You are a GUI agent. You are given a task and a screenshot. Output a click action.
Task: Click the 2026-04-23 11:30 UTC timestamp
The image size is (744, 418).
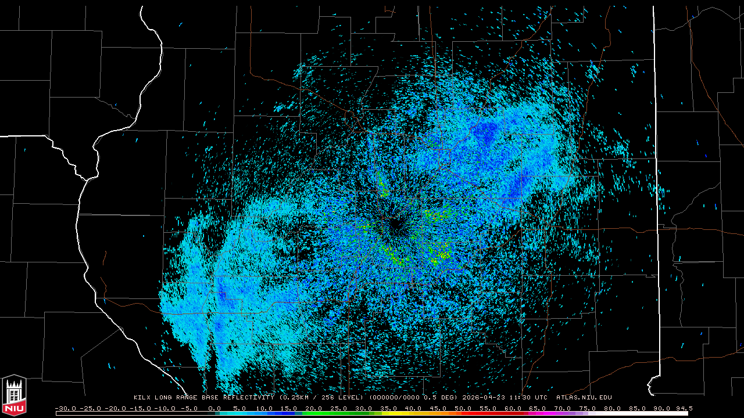pyautogui.click(x=505, y=398)
